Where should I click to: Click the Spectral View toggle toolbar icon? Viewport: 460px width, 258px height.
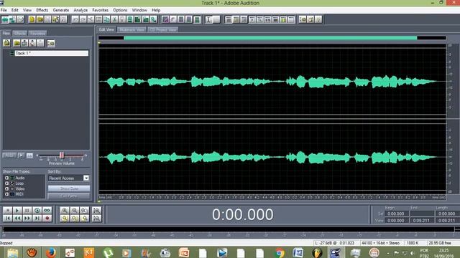tap(165, 19)
